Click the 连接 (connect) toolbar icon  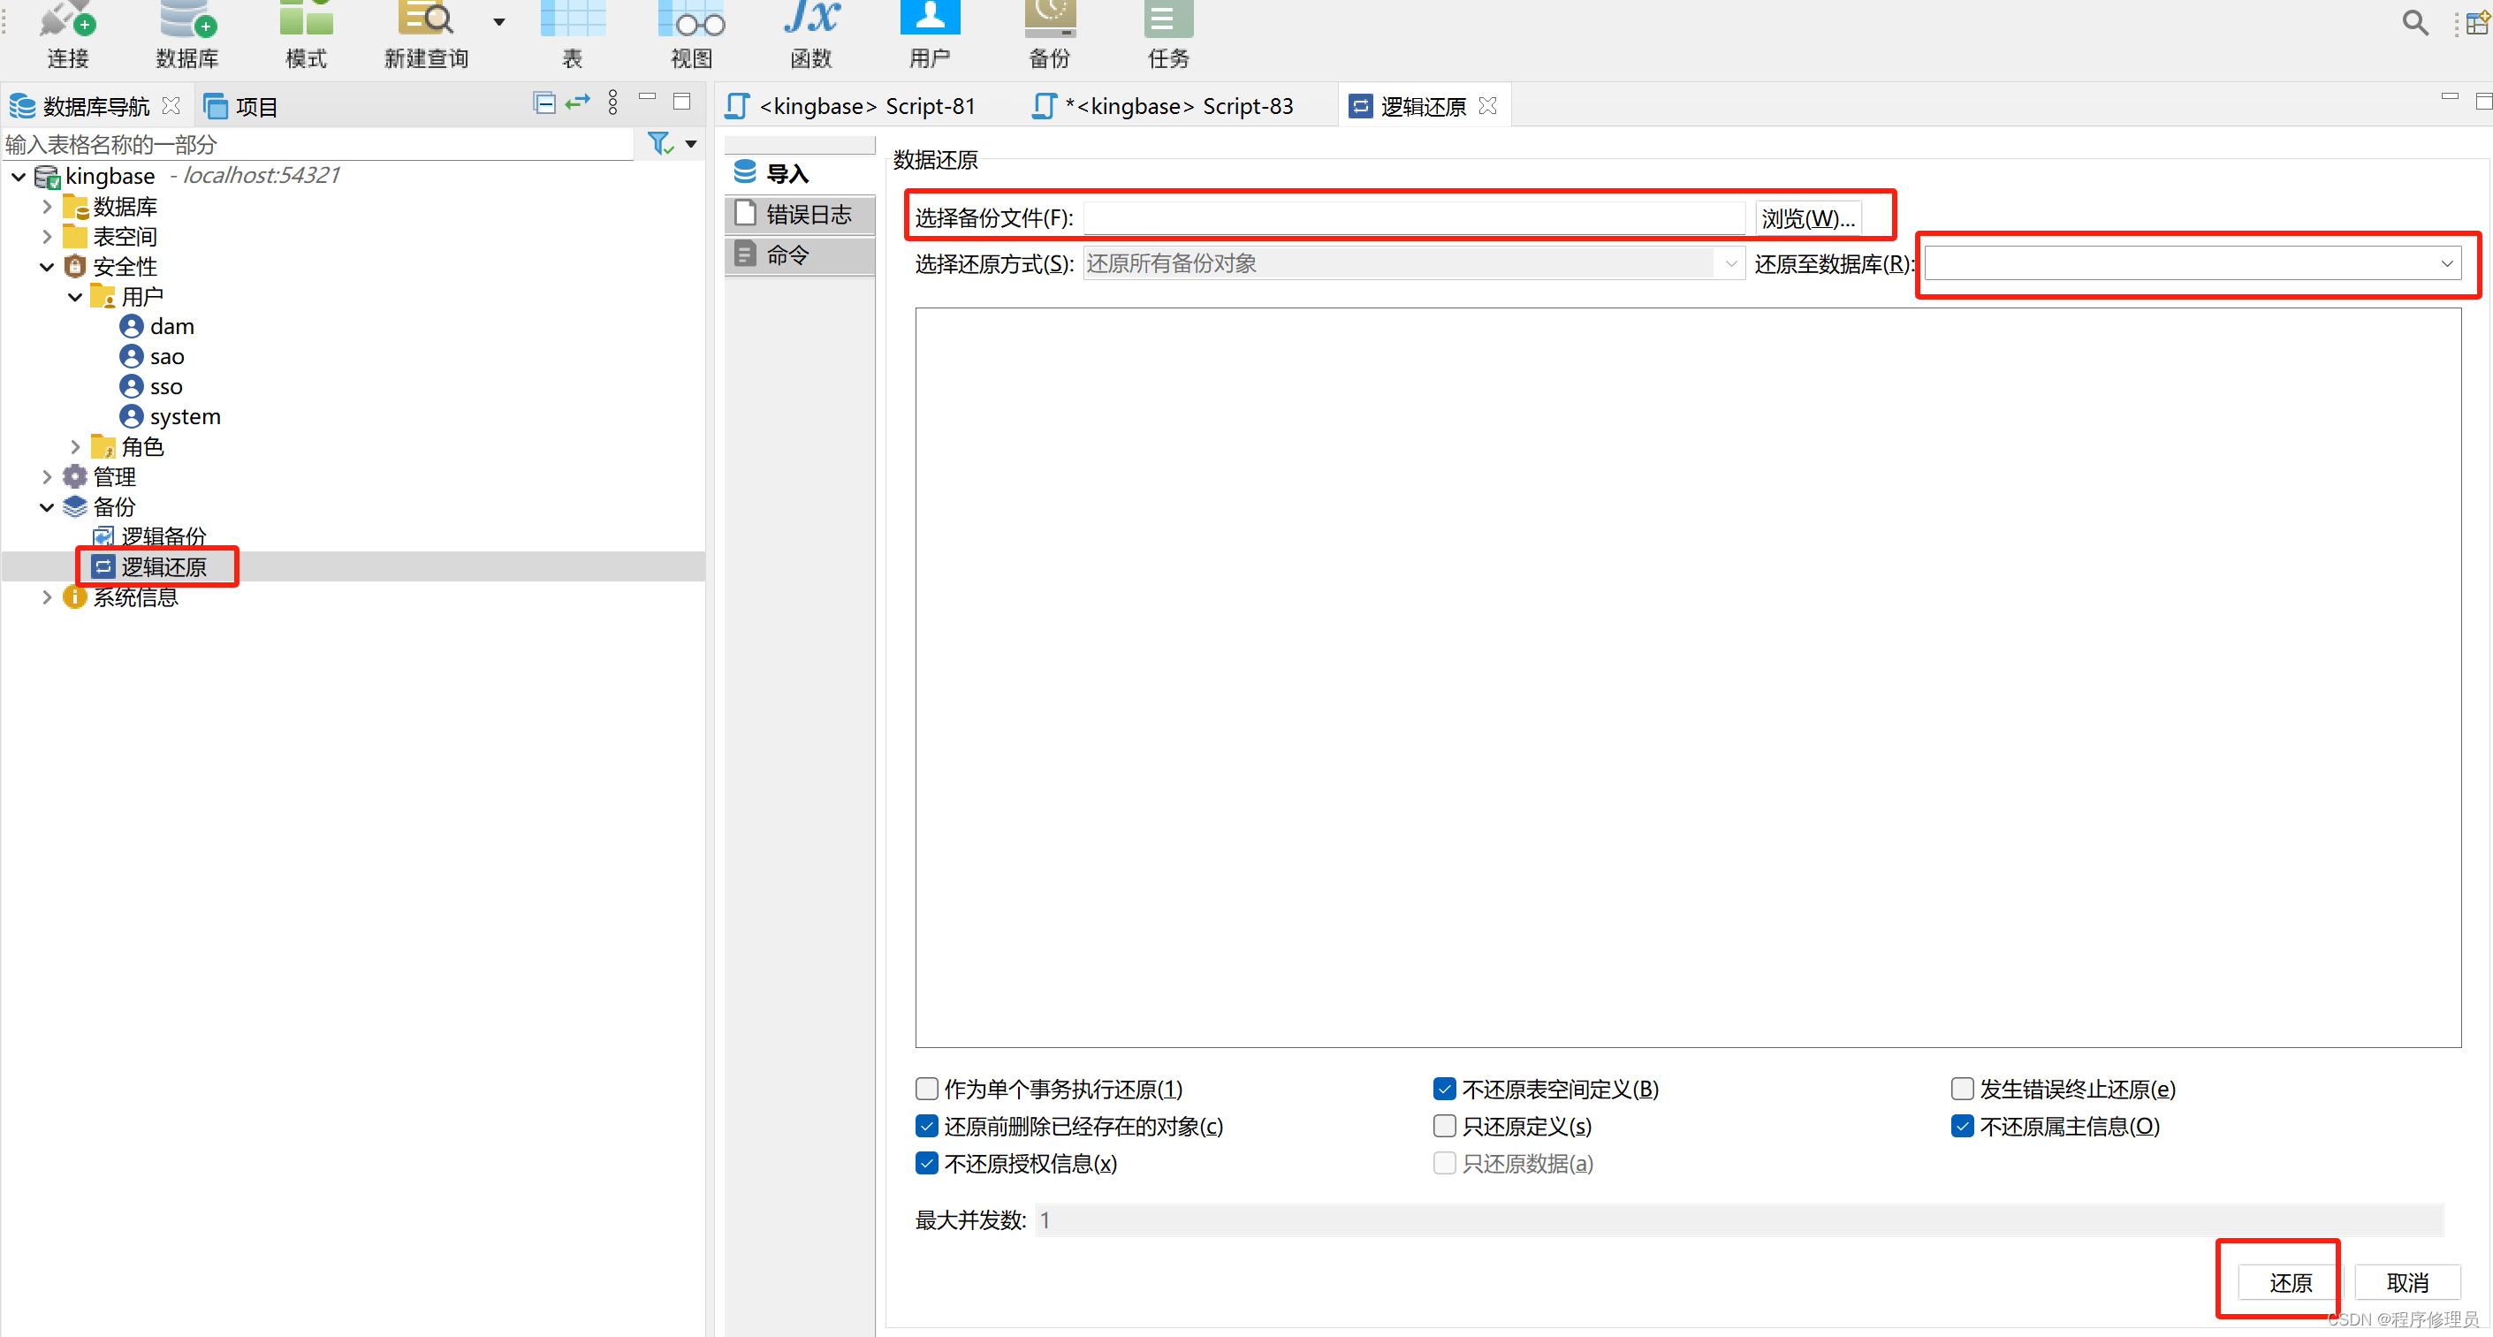67,34
